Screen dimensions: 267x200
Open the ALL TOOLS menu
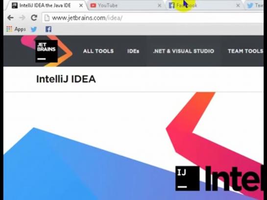tap(98, 51)
